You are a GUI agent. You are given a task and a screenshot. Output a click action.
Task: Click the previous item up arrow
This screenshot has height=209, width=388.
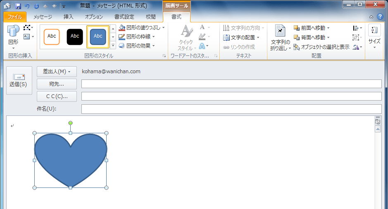pos(45,6)
